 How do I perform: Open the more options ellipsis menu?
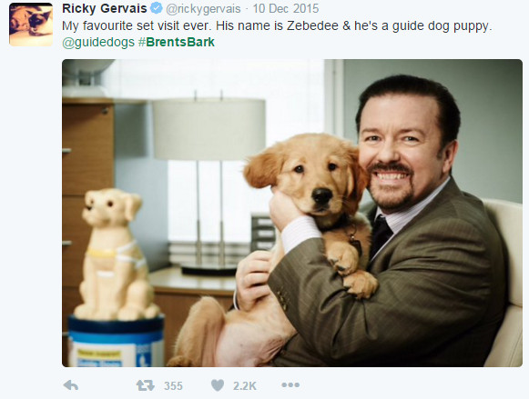click(x=290, y=384)
